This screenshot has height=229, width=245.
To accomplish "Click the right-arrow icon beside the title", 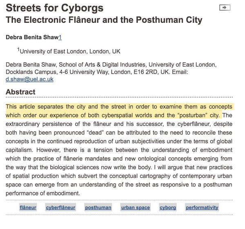I will click(225, 7).
